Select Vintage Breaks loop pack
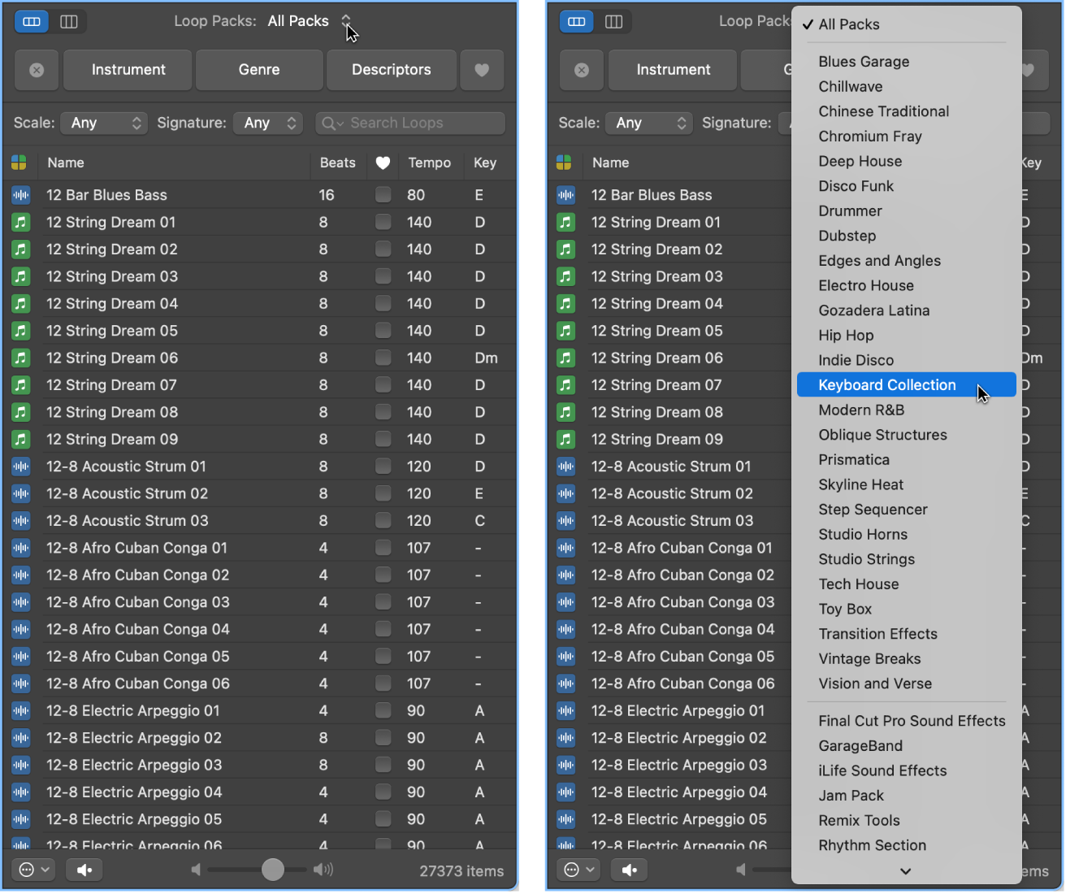Viewport: 1066px width, 894px height. [x=907, y=659]
